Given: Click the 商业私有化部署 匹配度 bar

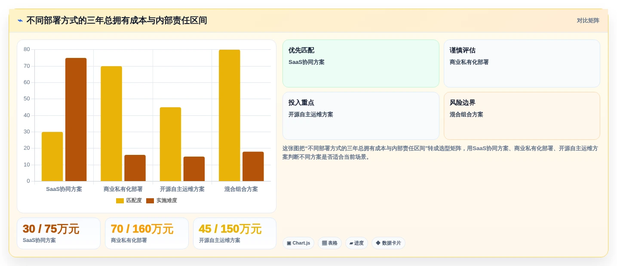Looking at the screenshot, I should click(x=111, y=124).
